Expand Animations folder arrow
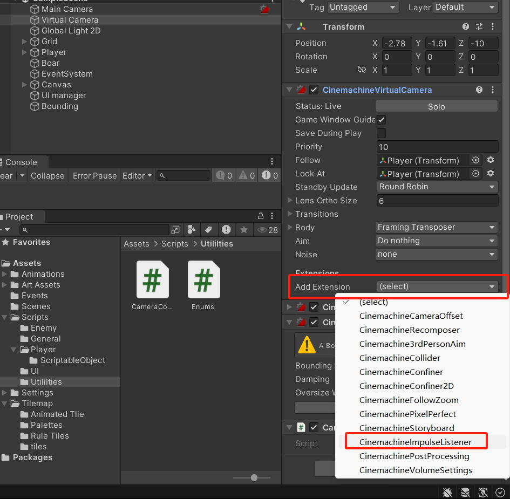This screenshot has height=499, width=510. [x=4, y=274]
